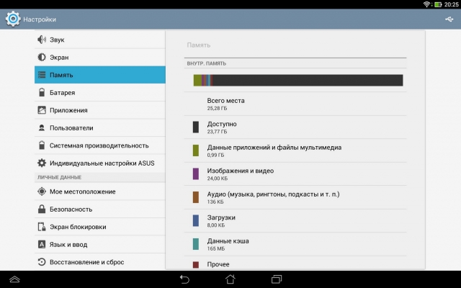Open the Recent apps overview button
Viewport: 461px width, 288px height.
[x=277, y=279]
